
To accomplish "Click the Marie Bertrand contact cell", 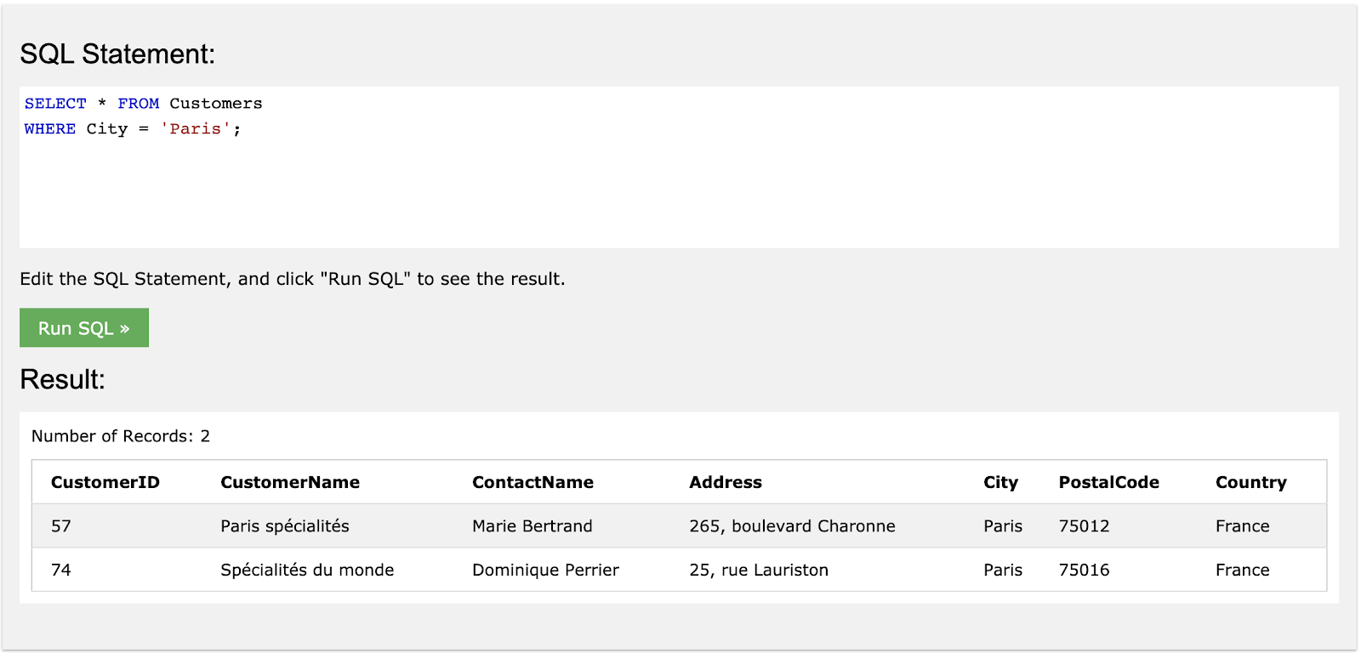I will tap(532, 526).
